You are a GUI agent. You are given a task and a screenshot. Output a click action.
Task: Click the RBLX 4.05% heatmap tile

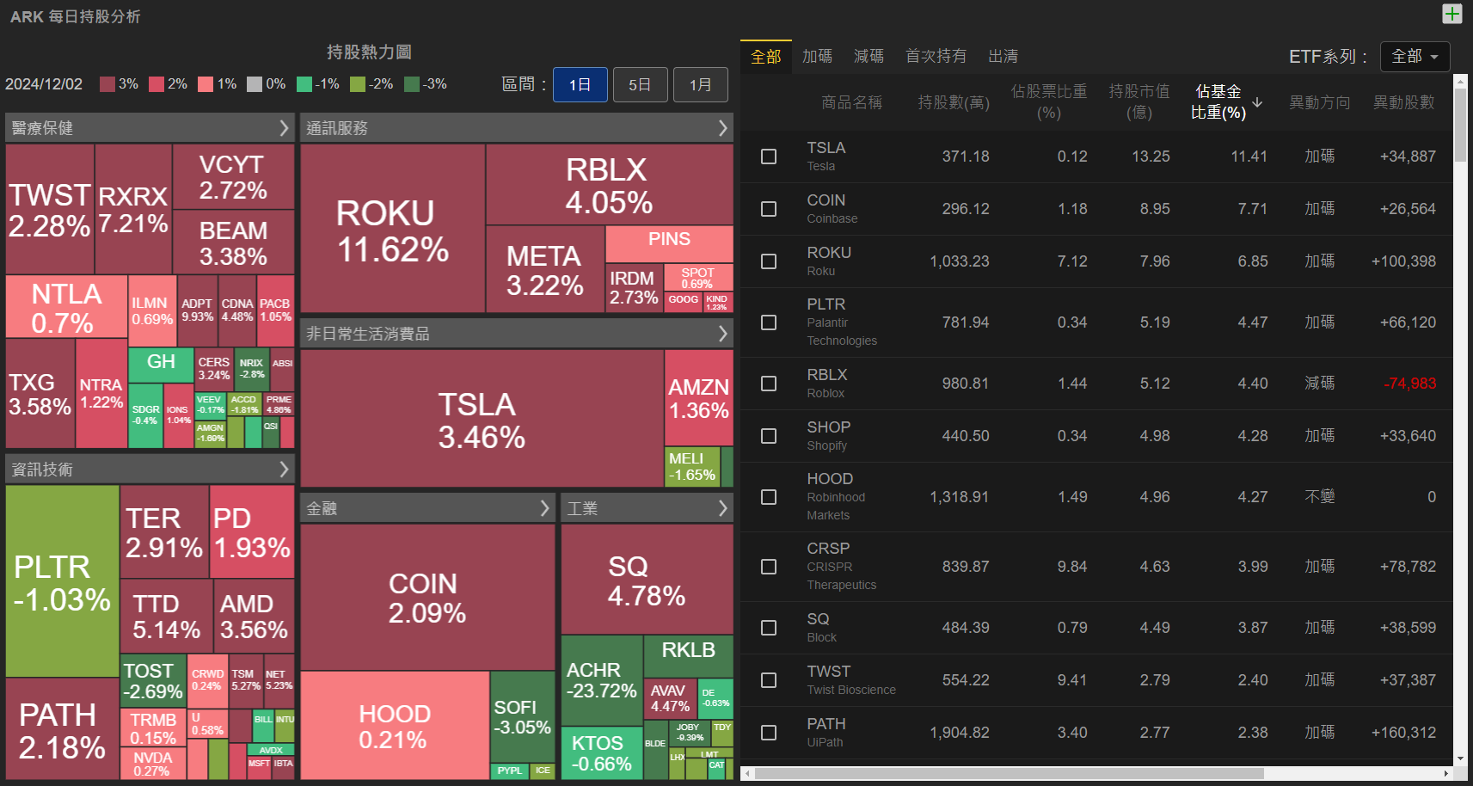[610, 184]
